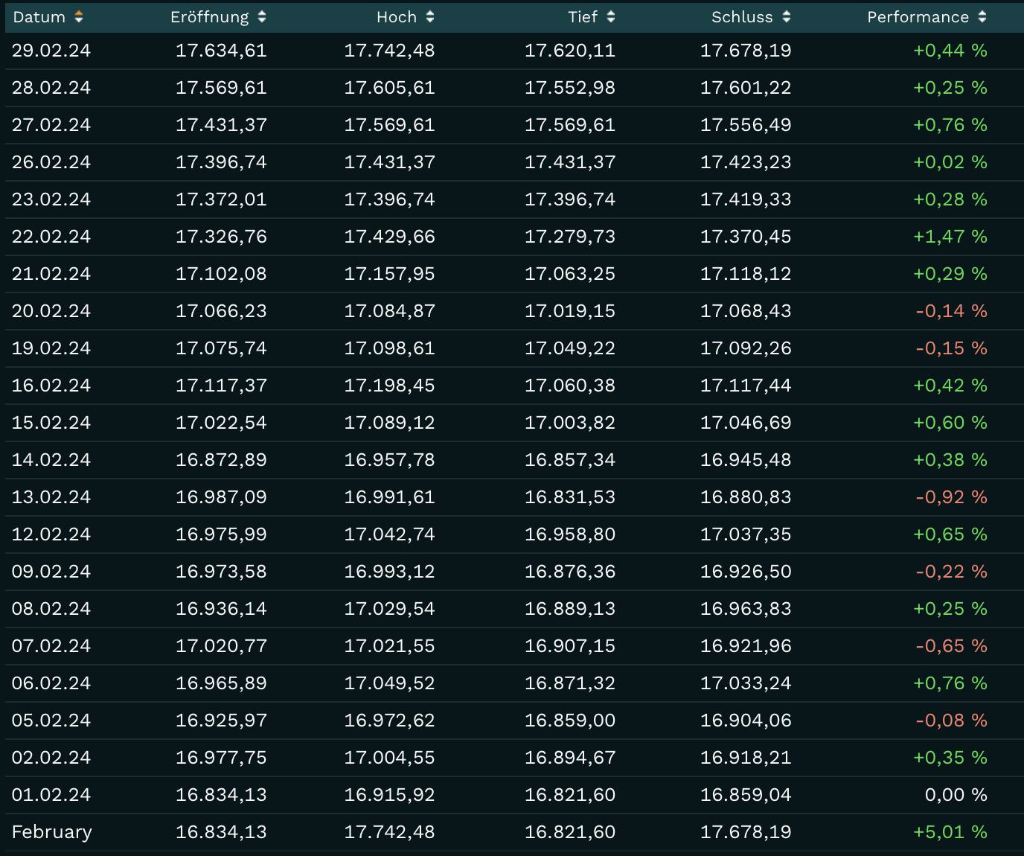Select the Performance column header text
The image size is (1024, 856).
918,17
